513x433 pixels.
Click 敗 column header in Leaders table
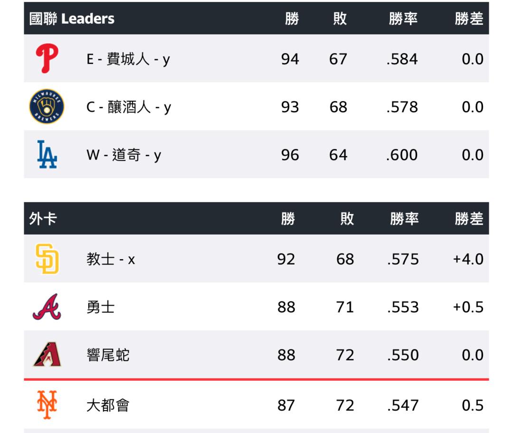pyautogui.click(x=340, y=19)
